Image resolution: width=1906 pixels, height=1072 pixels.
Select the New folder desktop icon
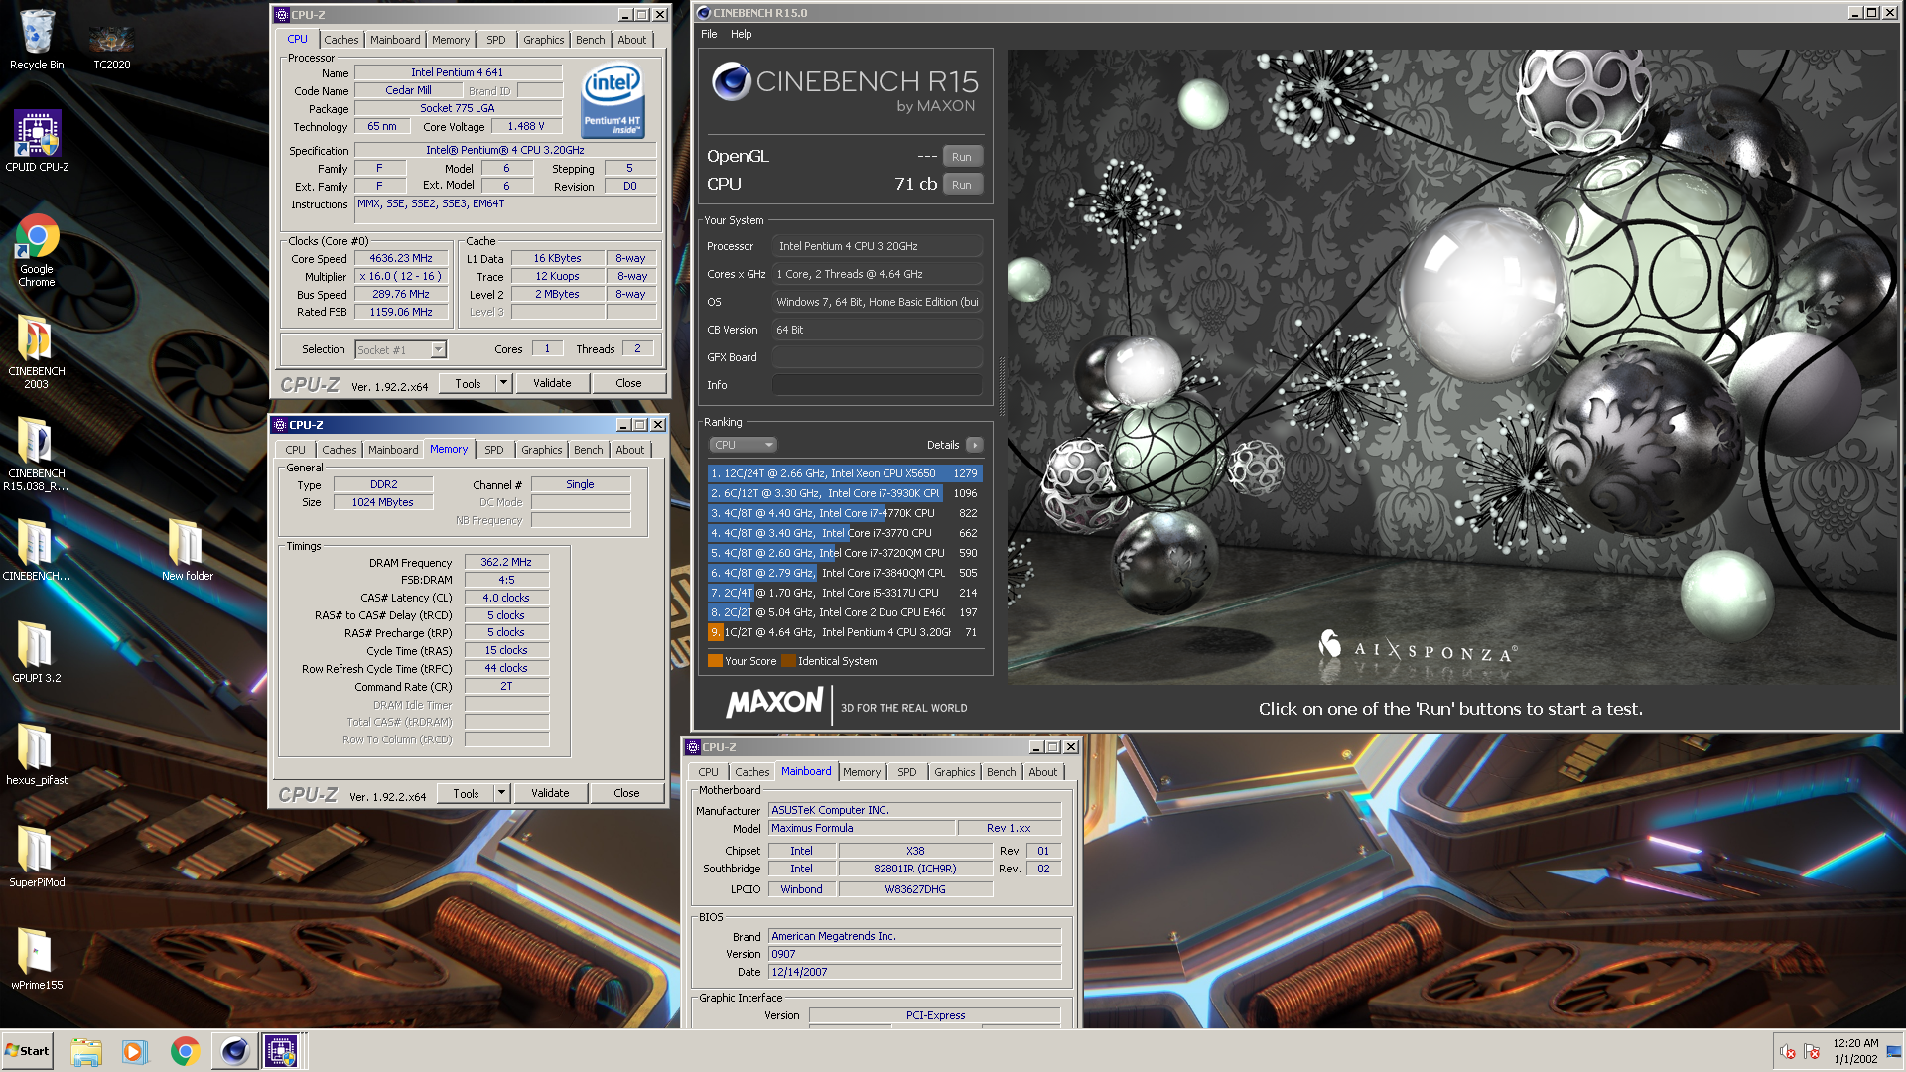click(x=187, y=549)
